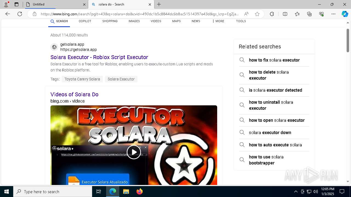Click the page vertical scrollbar thumb

point(348,40)
